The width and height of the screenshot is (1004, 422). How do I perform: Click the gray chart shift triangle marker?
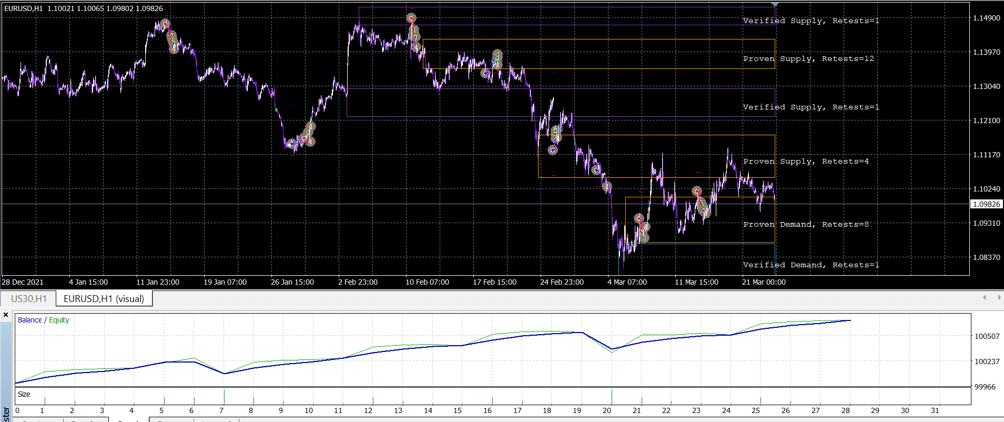pyautogui.click(x=775, y=4)
